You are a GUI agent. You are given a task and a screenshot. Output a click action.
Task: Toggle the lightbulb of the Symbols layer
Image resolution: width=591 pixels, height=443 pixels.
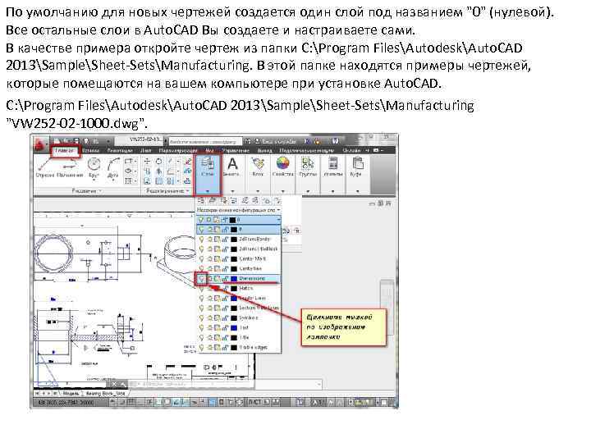202,318
